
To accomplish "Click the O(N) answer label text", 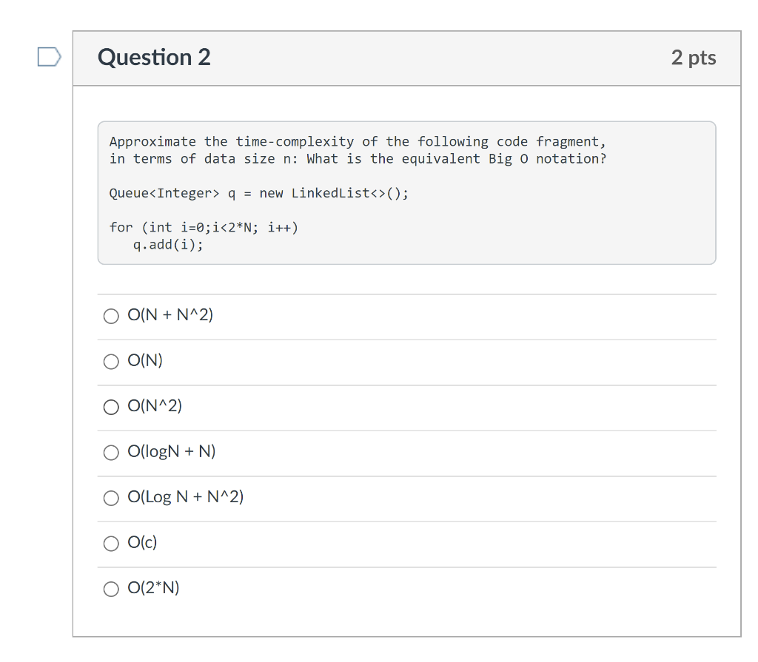I will pyautogui.click(x=145, y=360).
